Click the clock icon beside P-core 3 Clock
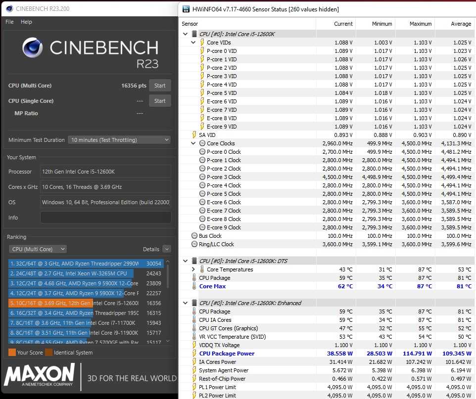Viewport: 476px width, 399px height. click(x=202, y=177)
